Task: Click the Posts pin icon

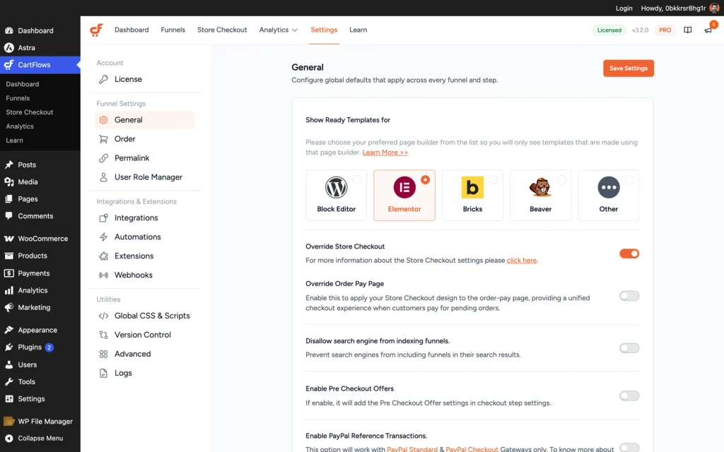Action: click(8, 165)
